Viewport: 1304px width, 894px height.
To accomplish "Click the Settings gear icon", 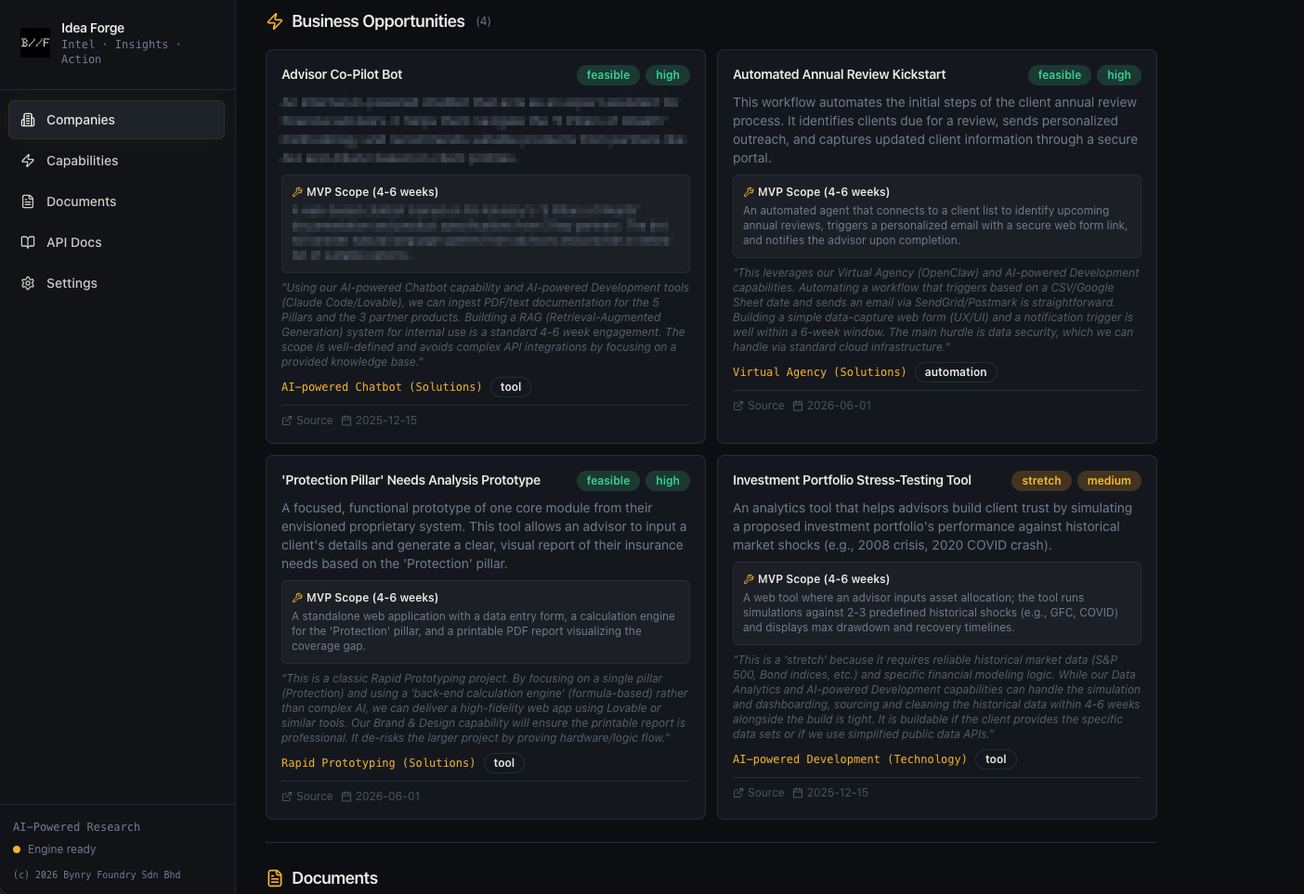I will pos(28,283).
